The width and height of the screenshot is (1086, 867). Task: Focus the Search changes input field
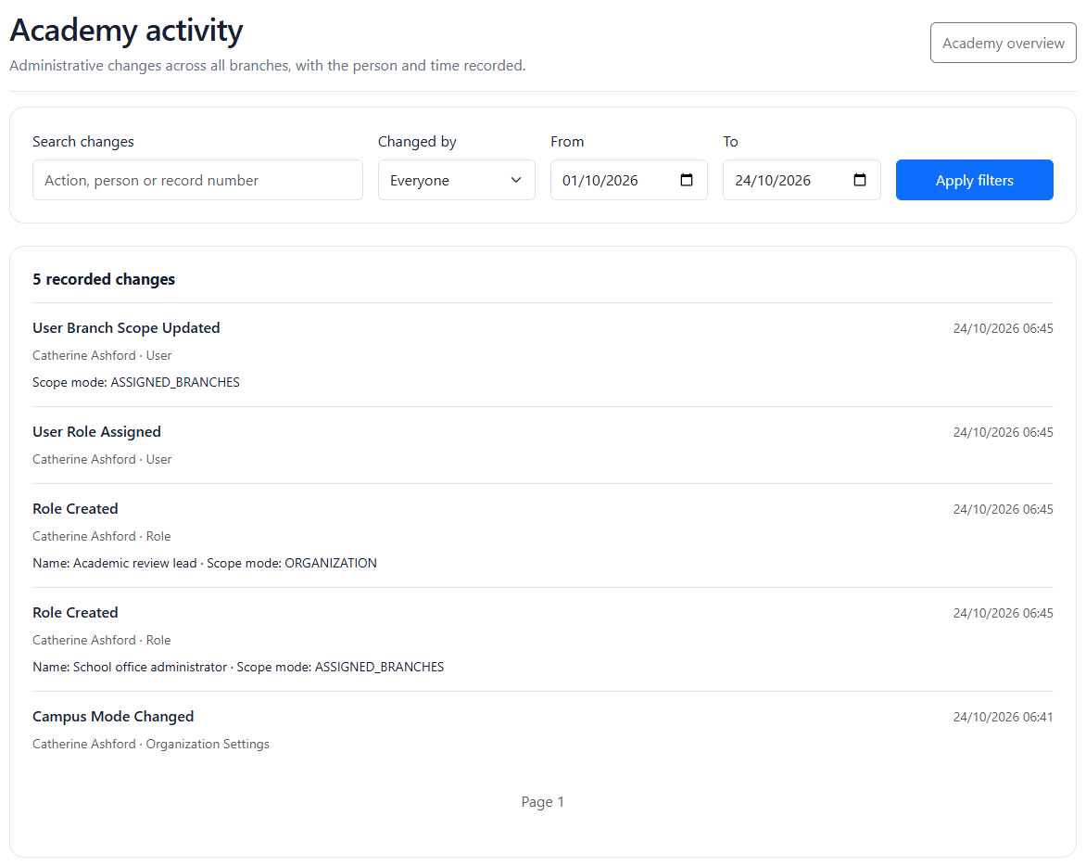click(197, 180)
